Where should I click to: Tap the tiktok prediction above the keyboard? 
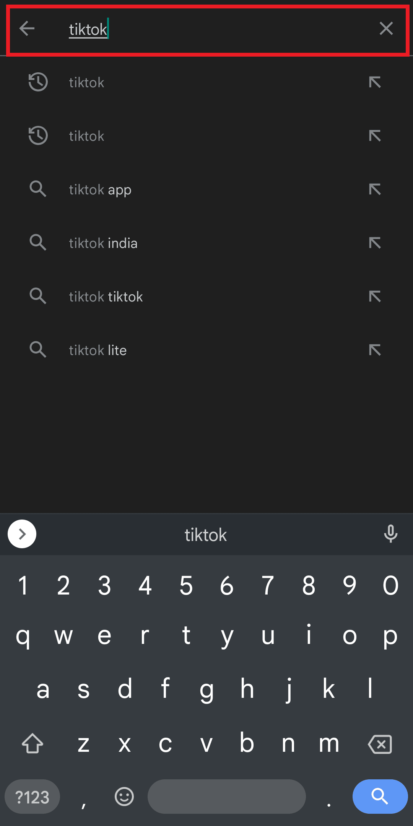tap(205, 534)
